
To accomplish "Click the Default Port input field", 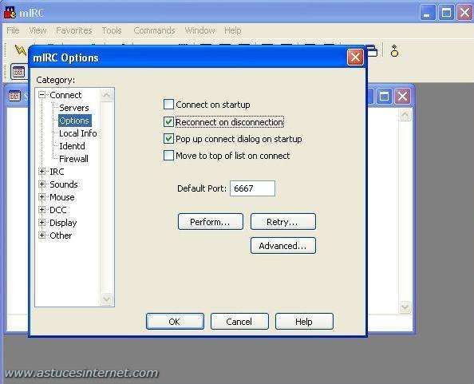I will [x=252, y=188].
